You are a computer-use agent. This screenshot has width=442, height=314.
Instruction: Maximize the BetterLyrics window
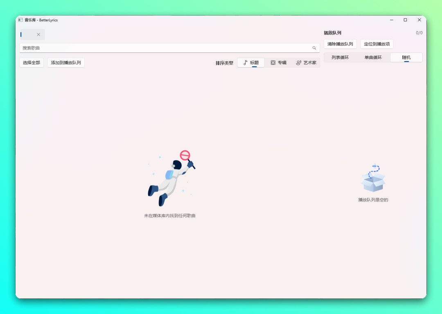pyautogui.click(x=405, y=20)
